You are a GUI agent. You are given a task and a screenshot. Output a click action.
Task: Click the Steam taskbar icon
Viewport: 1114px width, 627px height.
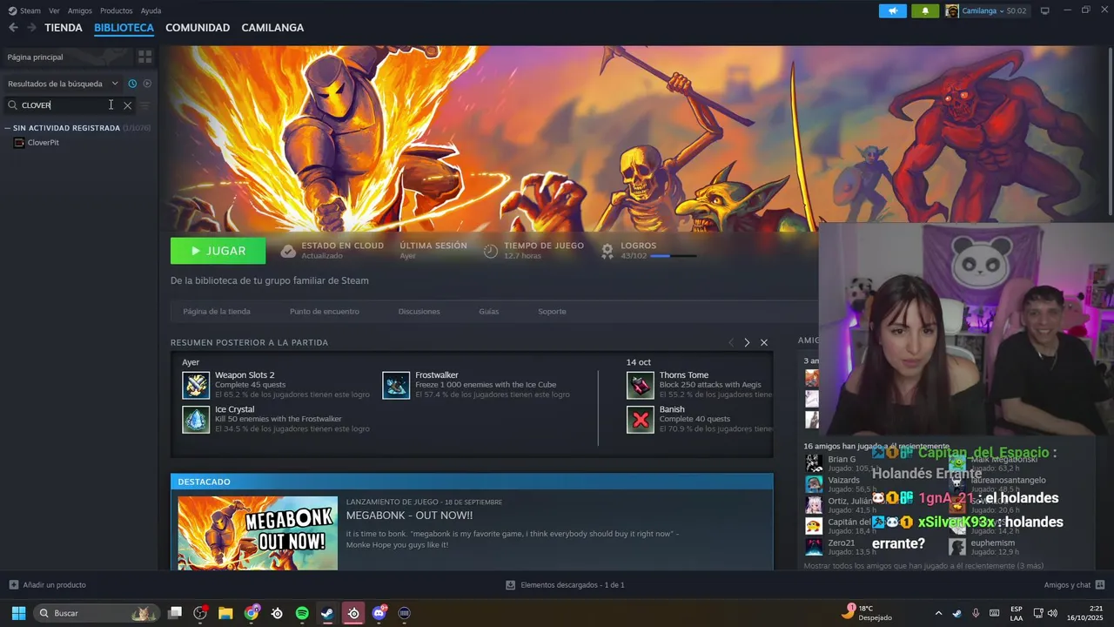click(x=327, y=613)
